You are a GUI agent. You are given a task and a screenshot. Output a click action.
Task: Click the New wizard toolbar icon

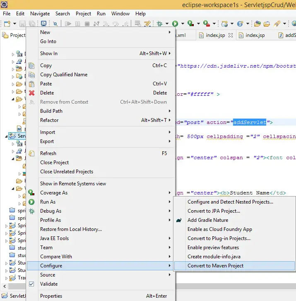7,24
